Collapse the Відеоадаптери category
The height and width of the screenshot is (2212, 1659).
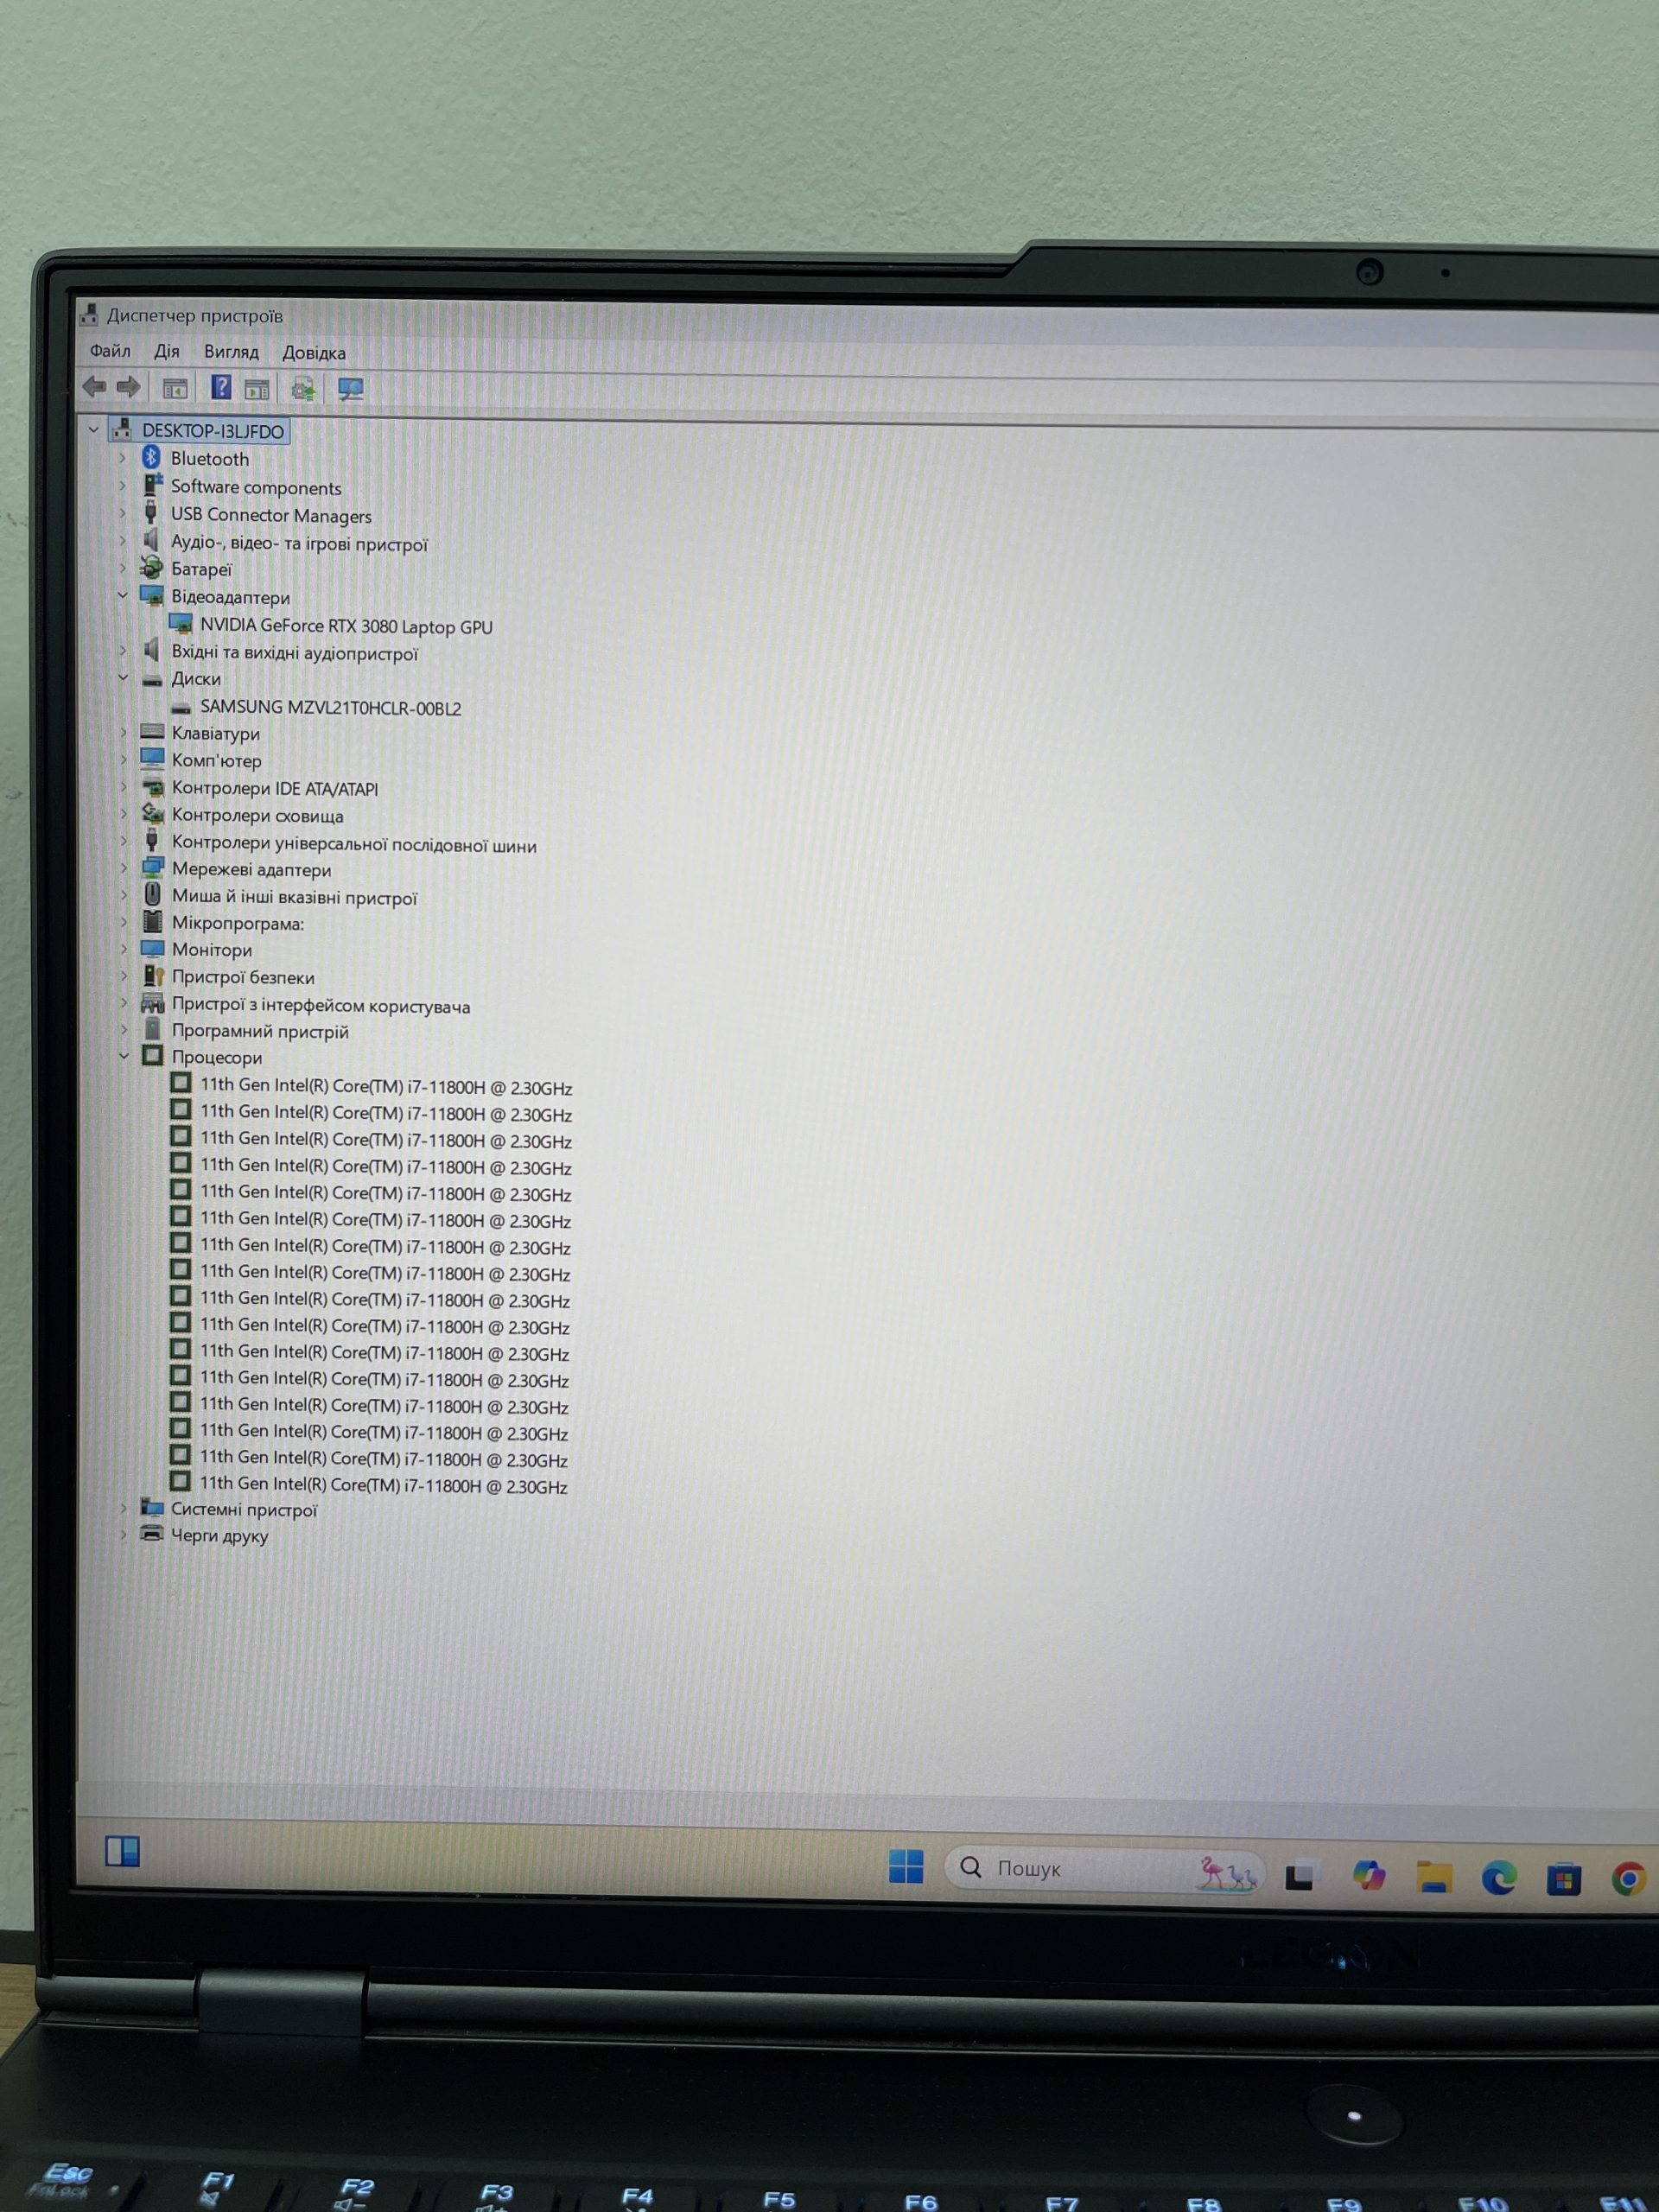coord(123,595)
